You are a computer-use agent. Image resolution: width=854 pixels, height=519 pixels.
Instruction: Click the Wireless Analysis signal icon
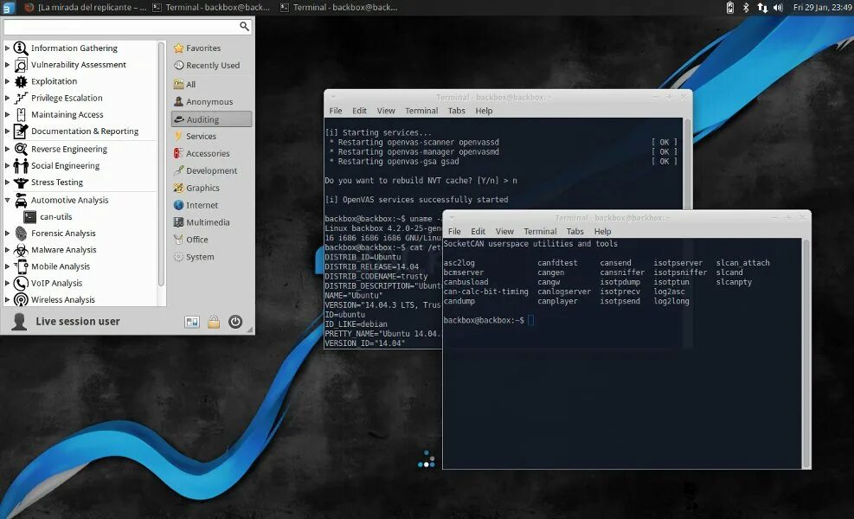point(21,299)
